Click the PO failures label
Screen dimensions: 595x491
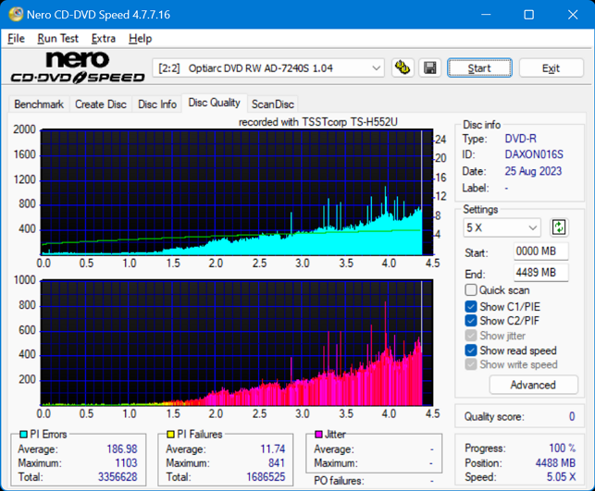click(339, 481)
